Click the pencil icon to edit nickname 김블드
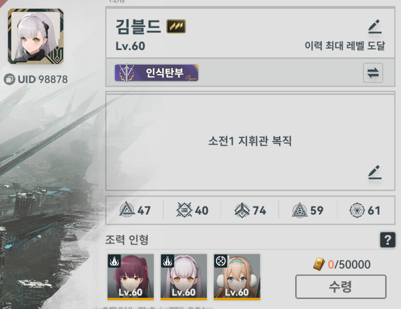The width and height of the screenshot is (401, 309). click(375, 27)
